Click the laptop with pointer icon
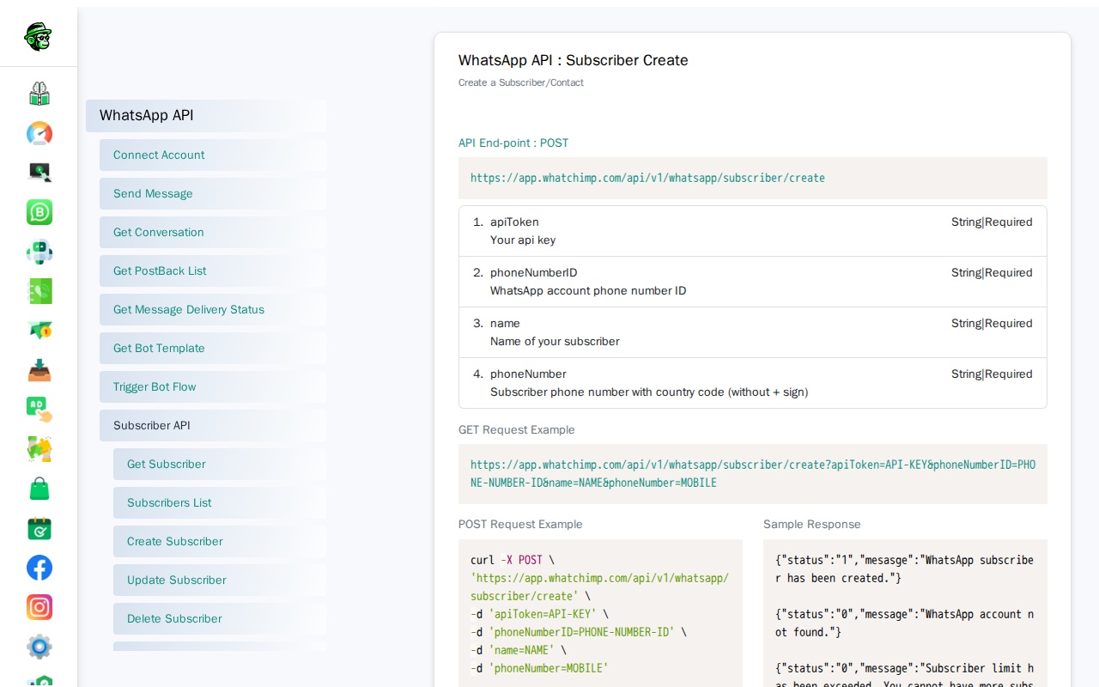The height and width of the screenshot is (687, 1099). click(x=39, y=173)
